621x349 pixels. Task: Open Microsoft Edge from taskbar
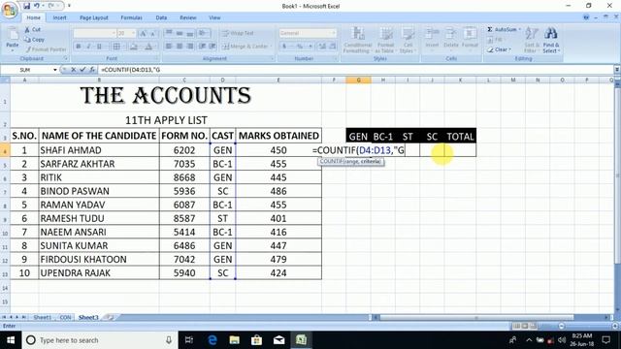[212, 340]
